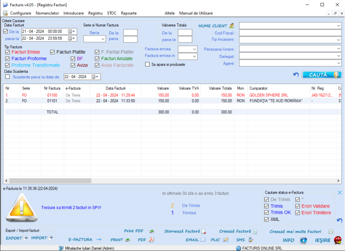Enable Sa apara si produsele checkbox
The height and width of the screenshot is (251, 345).
(147, 65)
